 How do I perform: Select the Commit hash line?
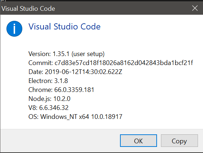[111, 63]
